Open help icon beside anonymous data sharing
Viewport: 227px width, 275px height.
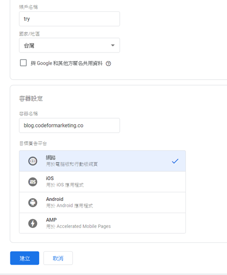[x=108, y=63]
